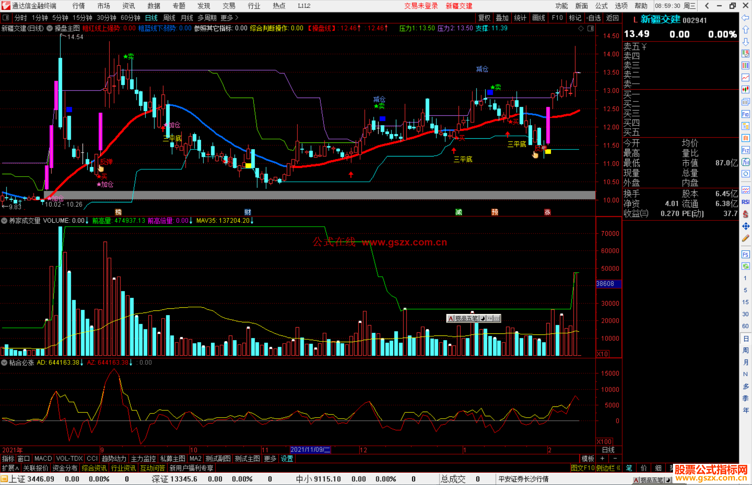Click the 极品五笔 input method bar
The image size is (752, 485).
click(473, 318)
